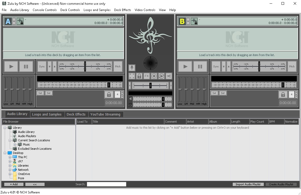Click the + Add button to add music
Image resolution: width=301 pixels, height=195 pixels.
click(13, 184)
